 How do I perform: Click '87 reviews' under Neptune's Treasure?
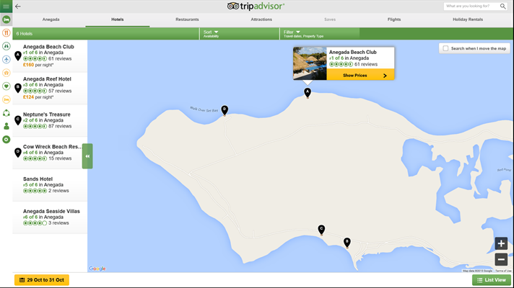pyautogui.click(x=60, y=126)
